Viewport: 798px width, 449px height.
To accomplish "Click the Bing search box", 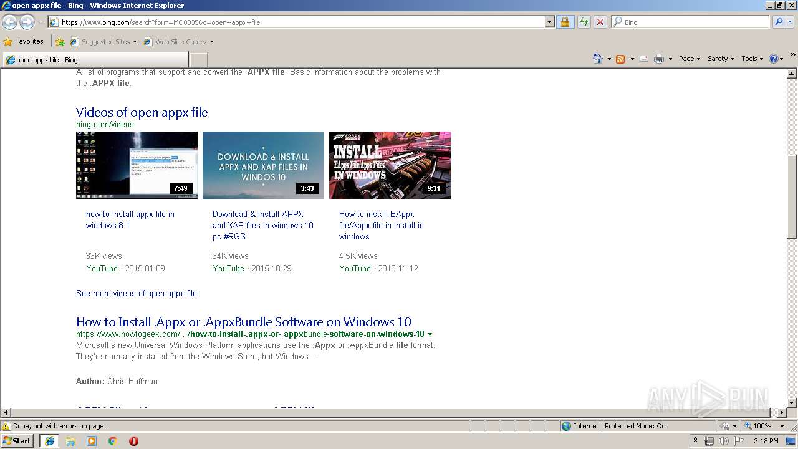I will (x=691, y=22).
